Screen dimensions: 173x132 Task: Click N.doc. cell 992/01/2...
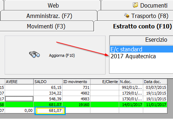[131, 87]
